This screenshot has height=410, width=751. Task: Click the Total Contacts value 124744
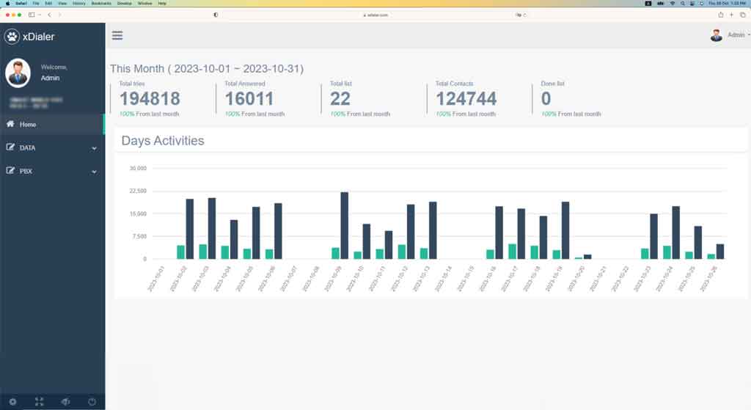(466, 99)
